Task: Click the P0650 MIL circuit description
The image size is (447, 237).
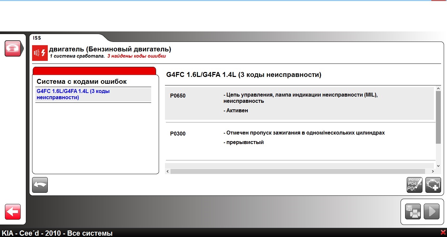Action: coord(300,98)
